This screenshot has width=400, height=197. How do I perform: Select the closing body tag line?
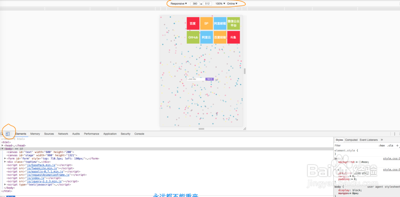tap(10, 188)
